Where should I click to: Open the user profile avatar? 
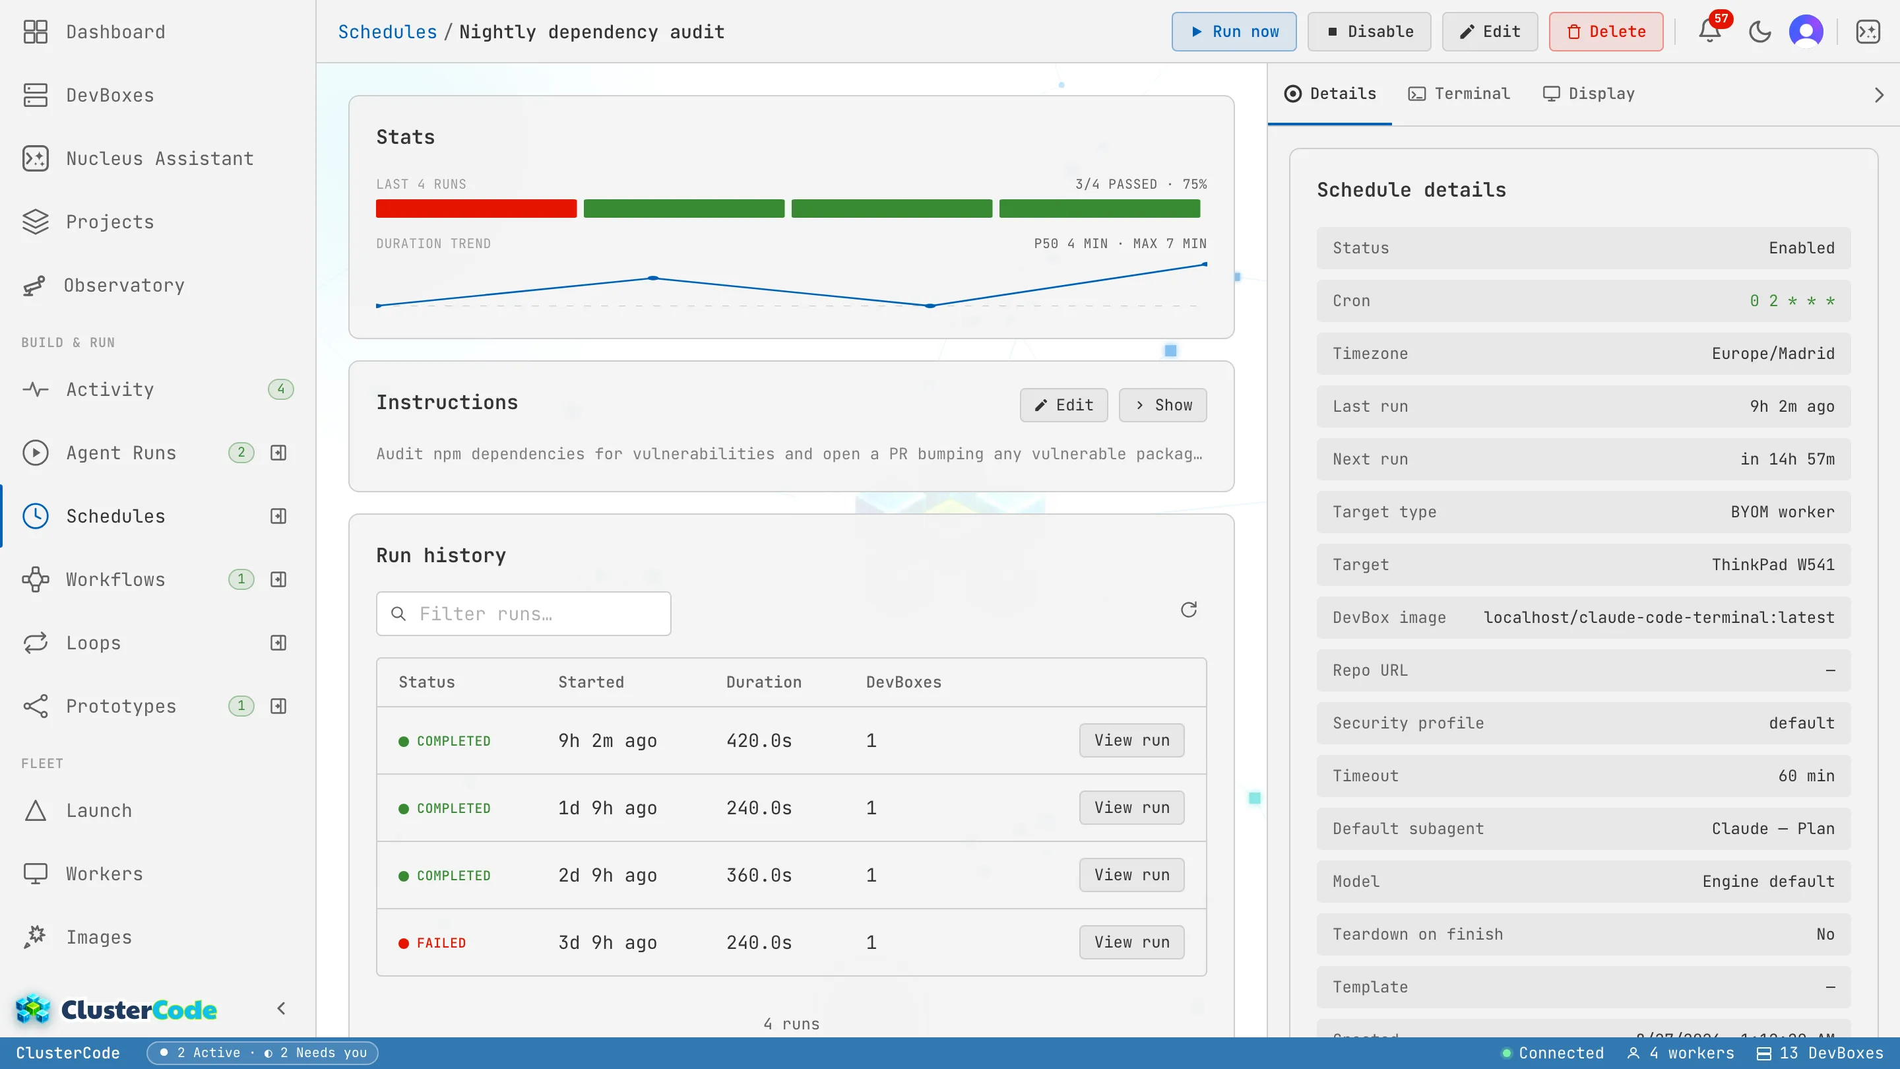click(x=1806, y=32)
